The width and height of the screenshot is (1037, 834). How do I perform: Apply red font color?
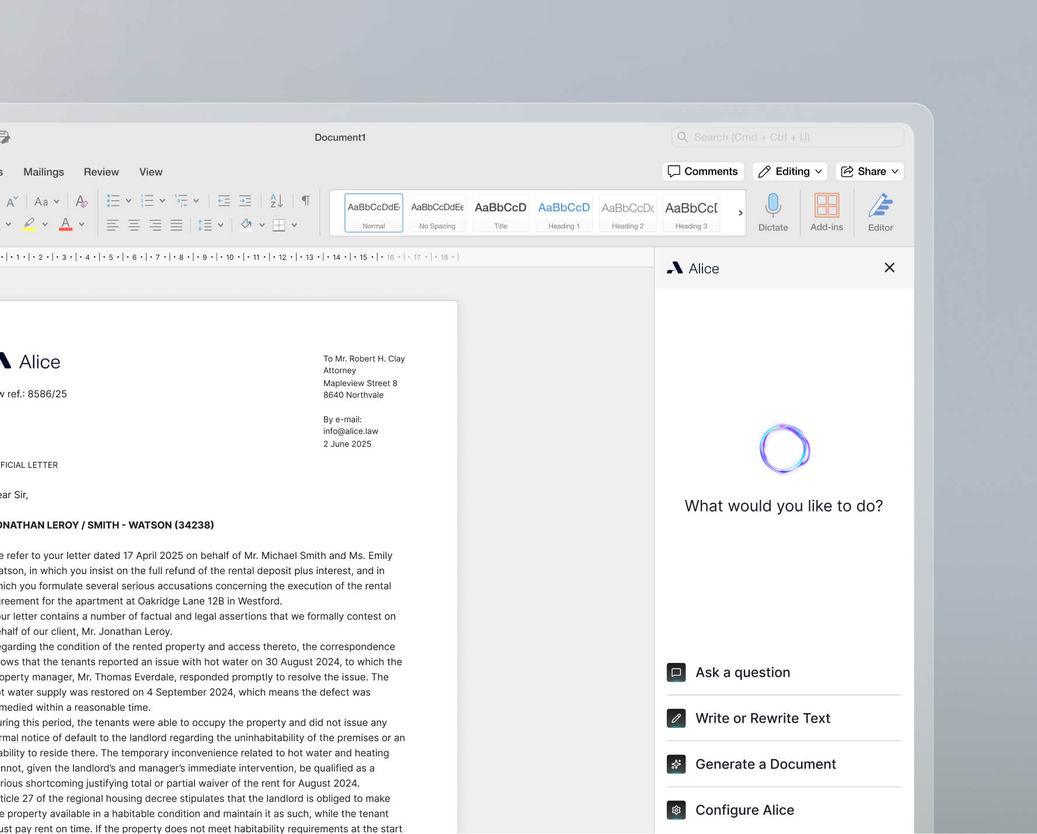[66, 224]
